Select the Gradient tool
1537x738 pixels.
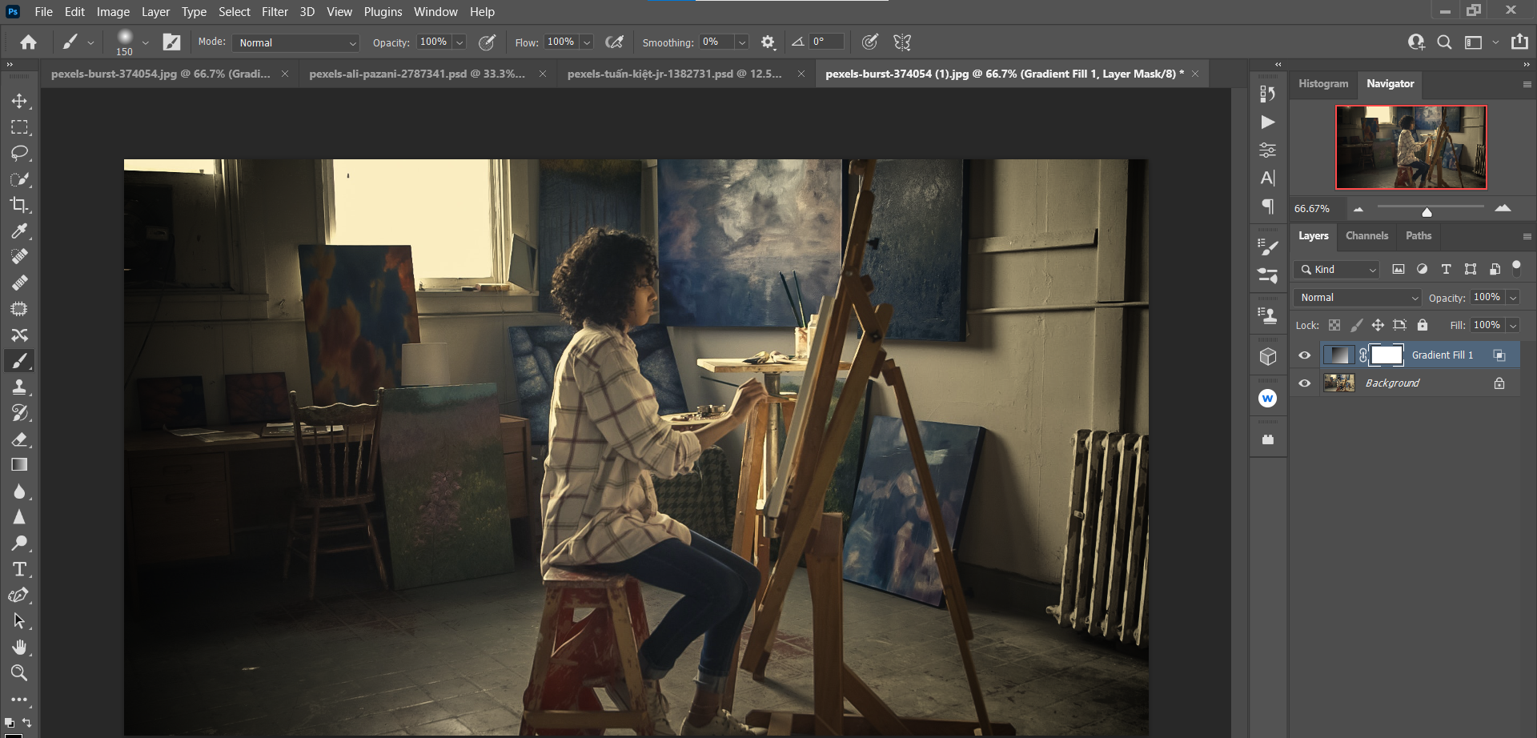19,465
